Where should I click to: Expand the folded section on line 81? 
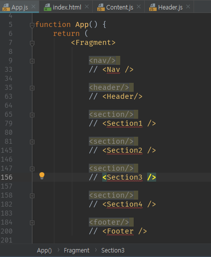click(32, 142)
